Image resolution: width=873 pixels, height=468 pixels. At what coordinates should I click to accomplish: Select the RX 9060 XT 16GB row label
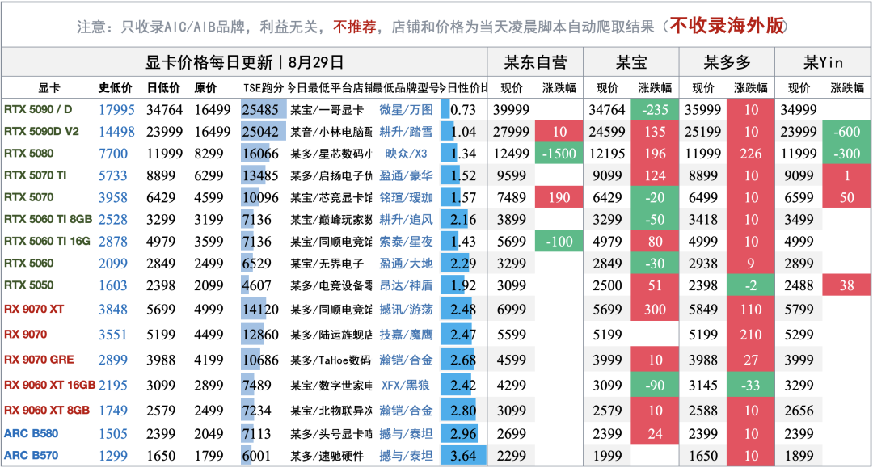point(49,385)
